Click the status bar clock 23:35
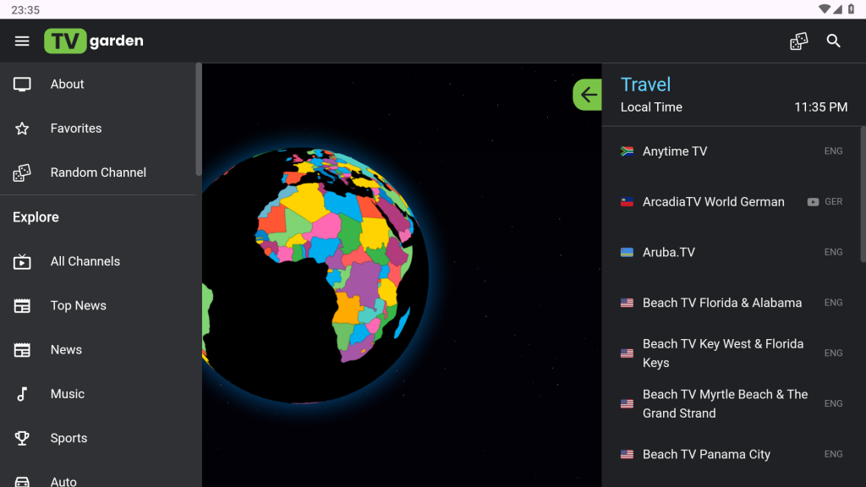Image resolution: width=866 pixels, height=487 pixels. [25, 10]
